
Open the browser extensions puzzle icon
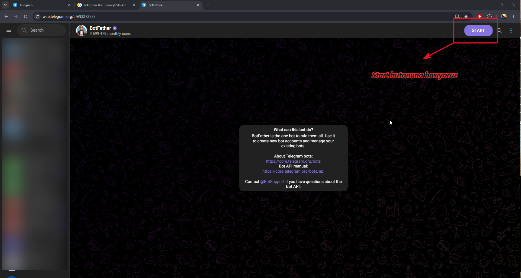pos(489,16)
